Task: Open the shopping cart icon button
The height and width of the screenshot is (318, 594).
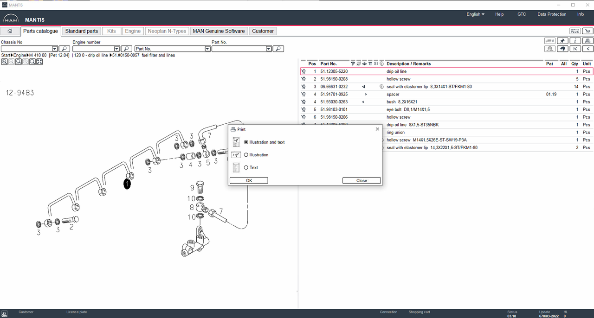Action: [588, 31]
